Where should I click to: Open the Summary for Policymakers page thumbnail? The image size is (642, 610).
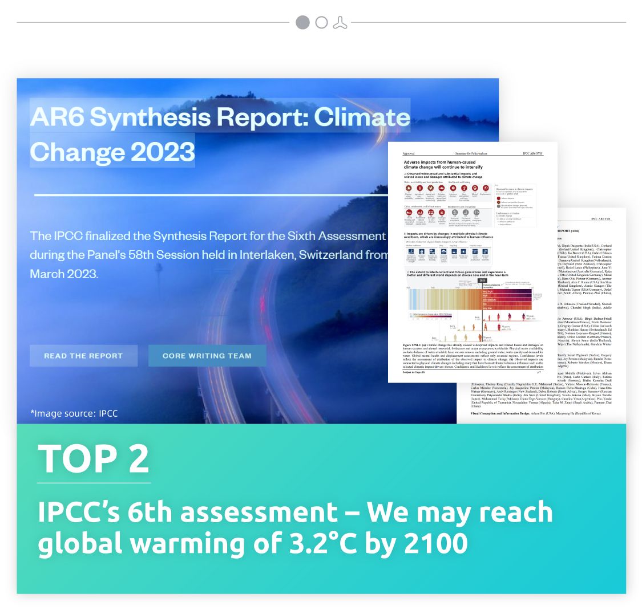pos(473,262)
